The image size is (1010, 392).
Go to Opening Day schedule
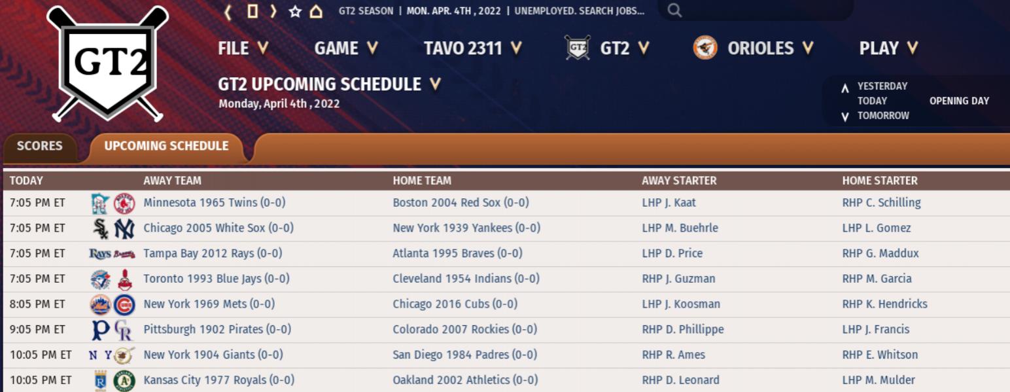tap(959, 101)
